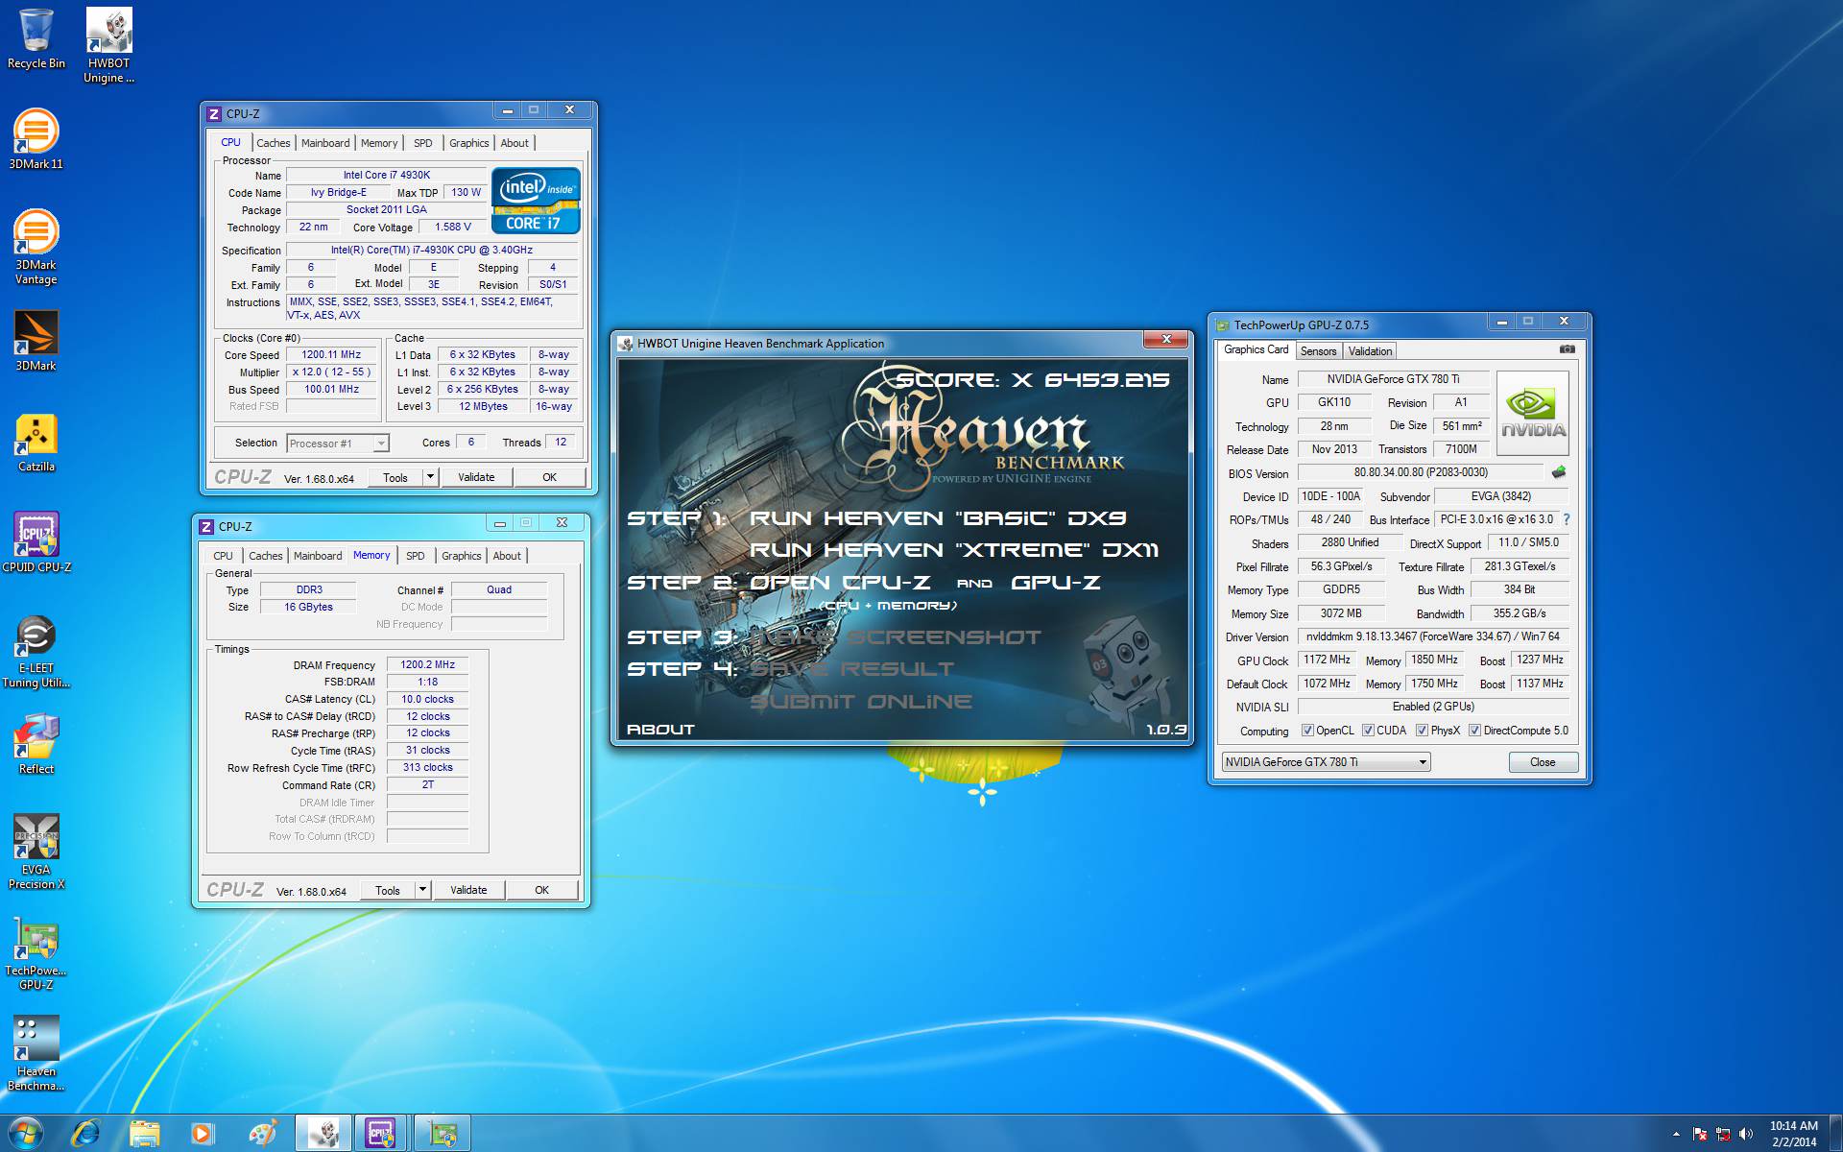1843x1152 pixels.
Task: Switch to the Validation tab in GPU-Z
Action: point(1370,351)
